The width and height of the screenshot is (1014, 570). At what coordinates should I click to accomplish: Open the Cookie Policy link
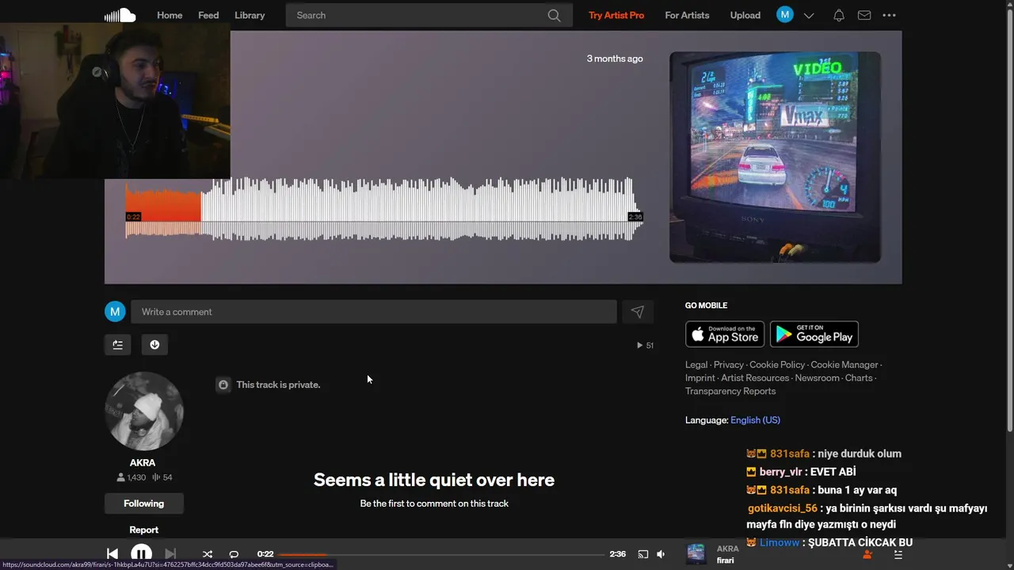coord(777,365)
